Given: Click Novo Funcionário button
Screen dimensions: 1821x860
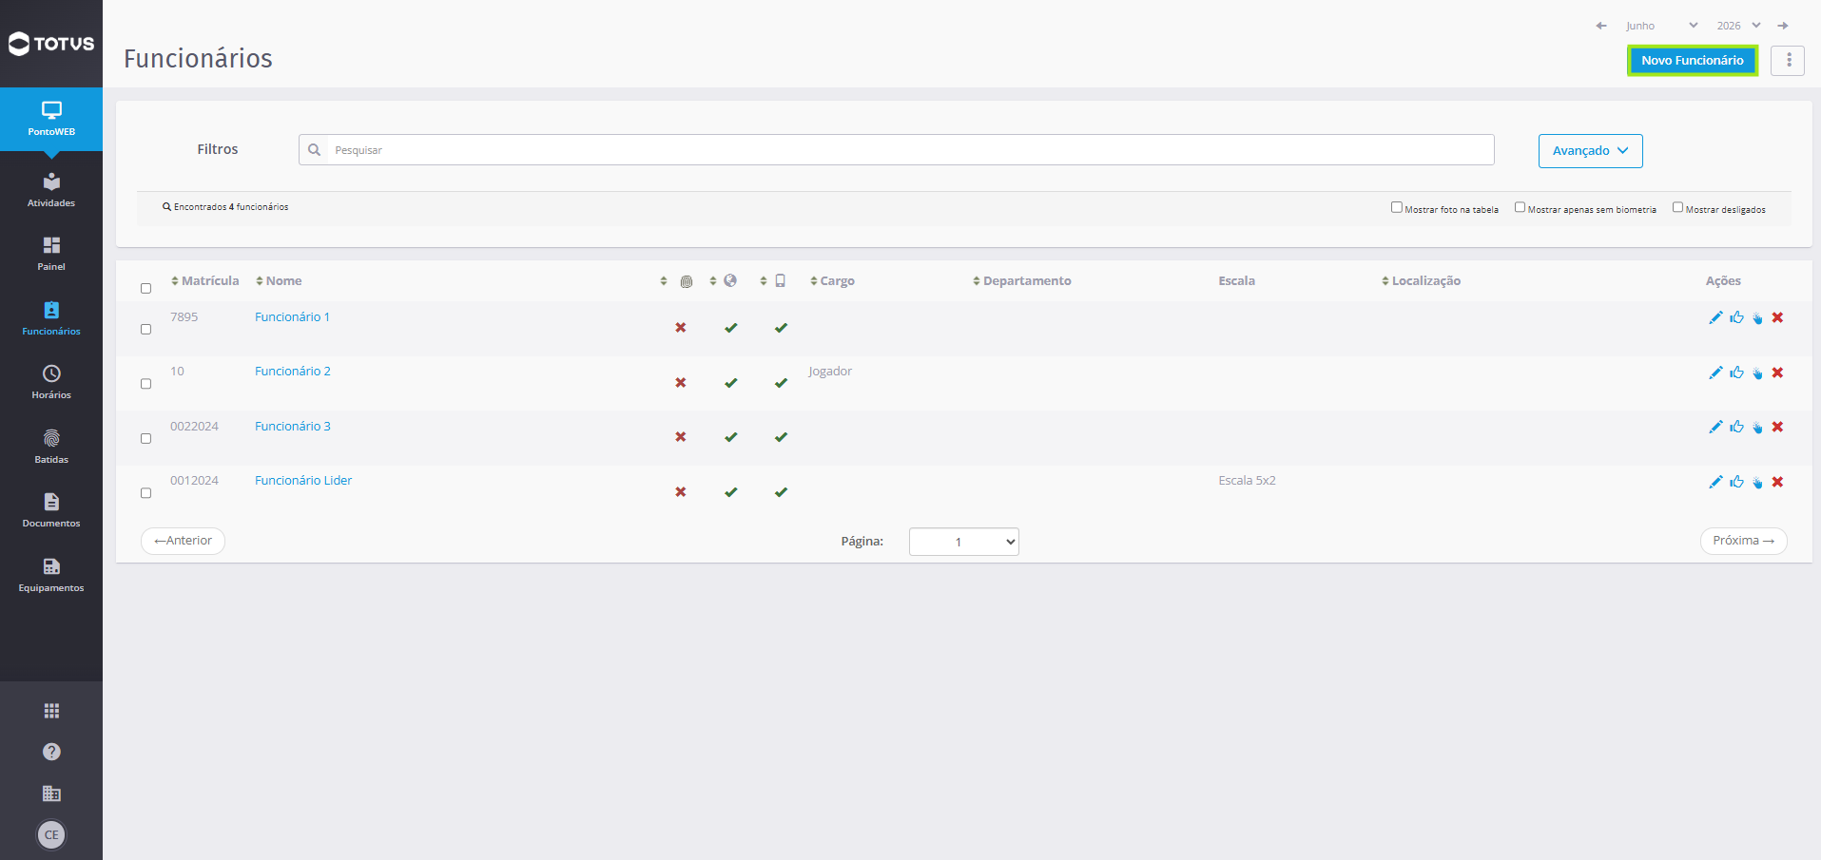Looking at the screenshot, I should pos(1693,61).
